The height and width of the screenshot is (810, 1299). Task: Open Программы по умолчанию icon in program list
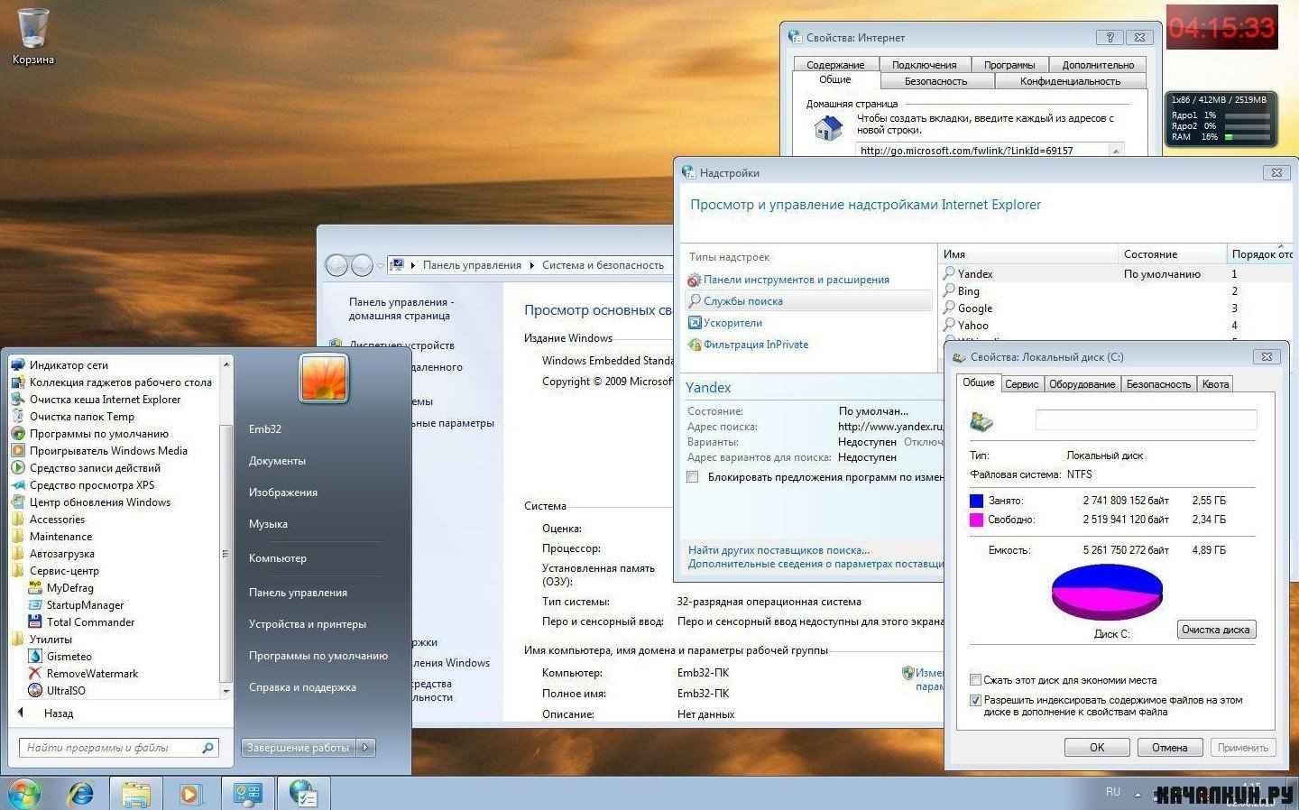[x=18, y=434]
